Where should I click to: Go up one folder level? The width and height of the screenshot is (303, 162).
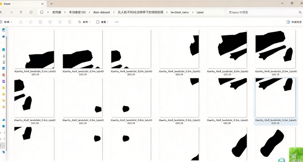tap(21, 12)
